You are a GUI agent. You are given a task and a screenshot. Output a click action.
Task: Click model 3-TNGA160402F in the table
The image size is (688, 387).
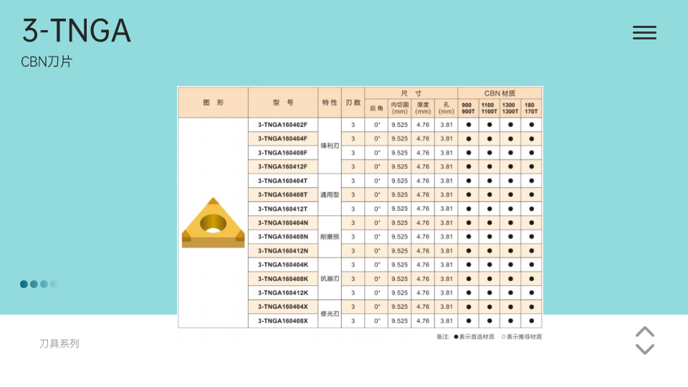pos(282,125)
